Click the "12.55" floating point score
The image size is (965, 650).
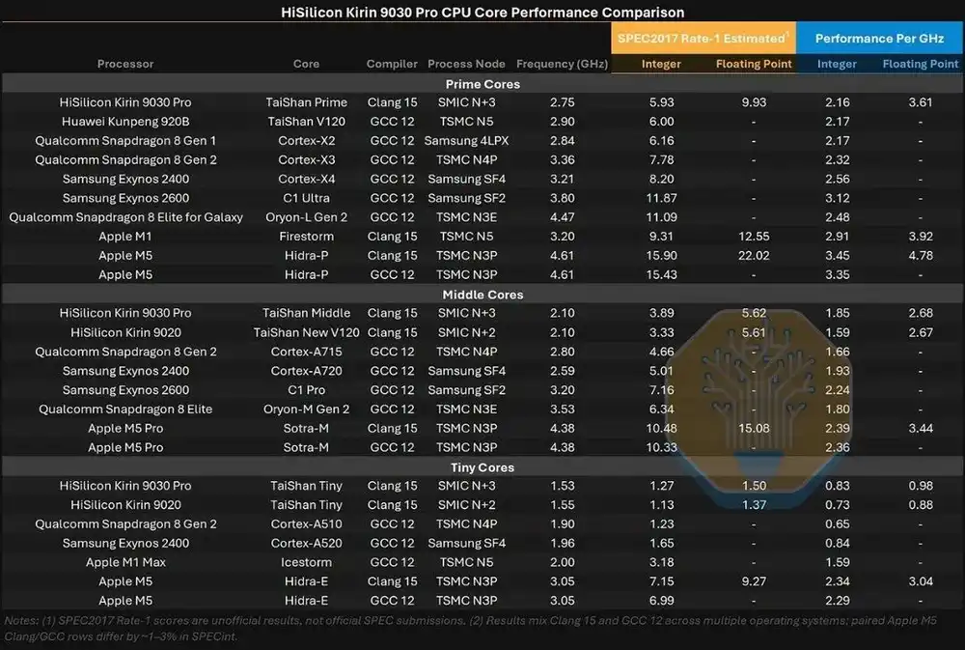pyautogui.click(x=754, y=236)
